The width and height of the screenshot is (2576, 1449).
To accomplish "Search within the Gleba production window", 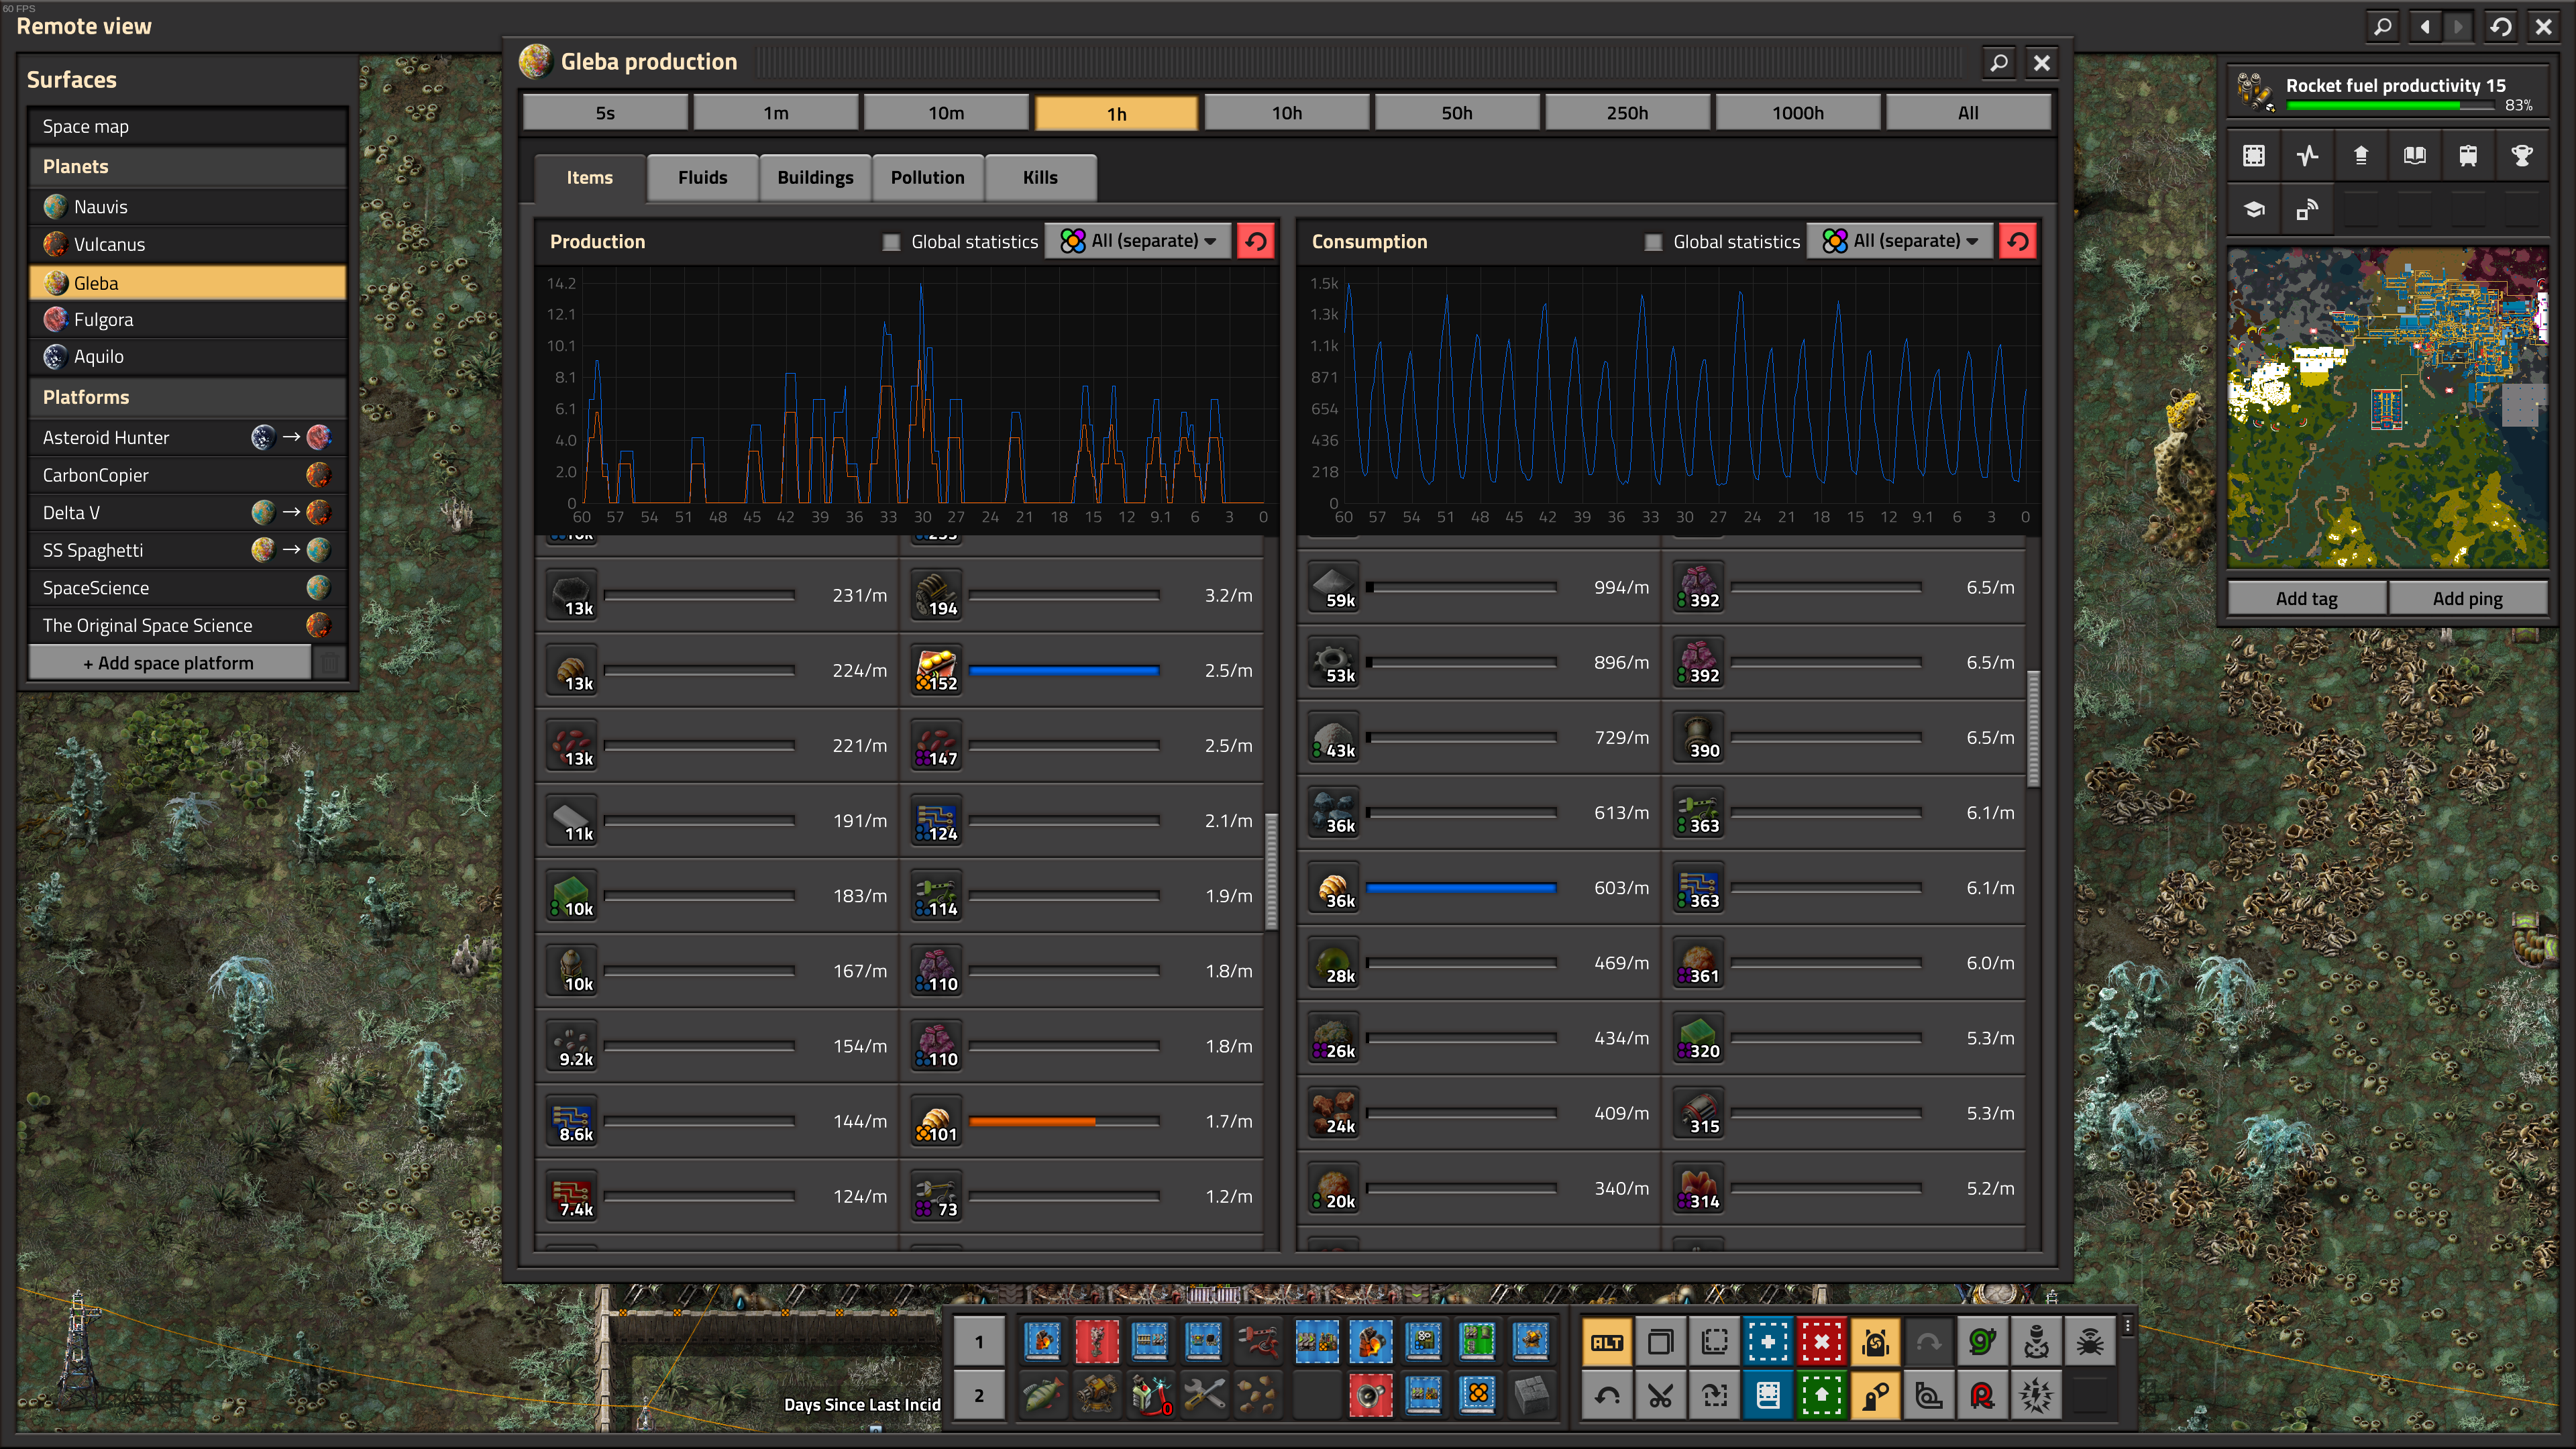I will click(1998, 63).
